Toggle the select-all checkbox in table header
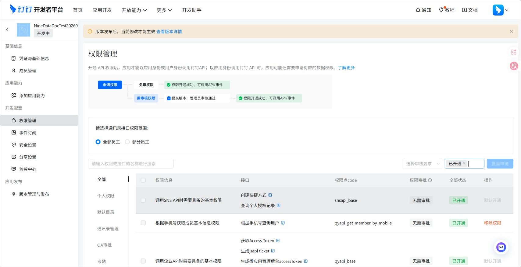 [x=143, y=180]
